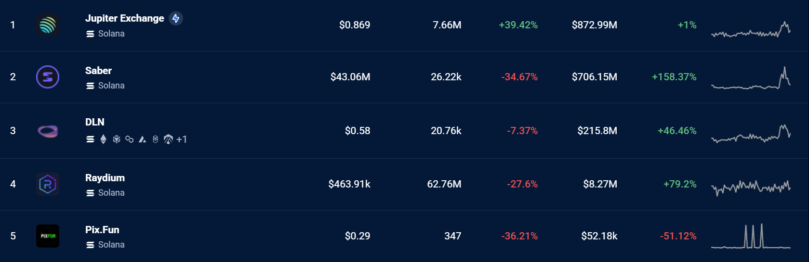Click the Jupiter Exchange logo icon
This screenshot has height=262, width=809.
[48, 25]
